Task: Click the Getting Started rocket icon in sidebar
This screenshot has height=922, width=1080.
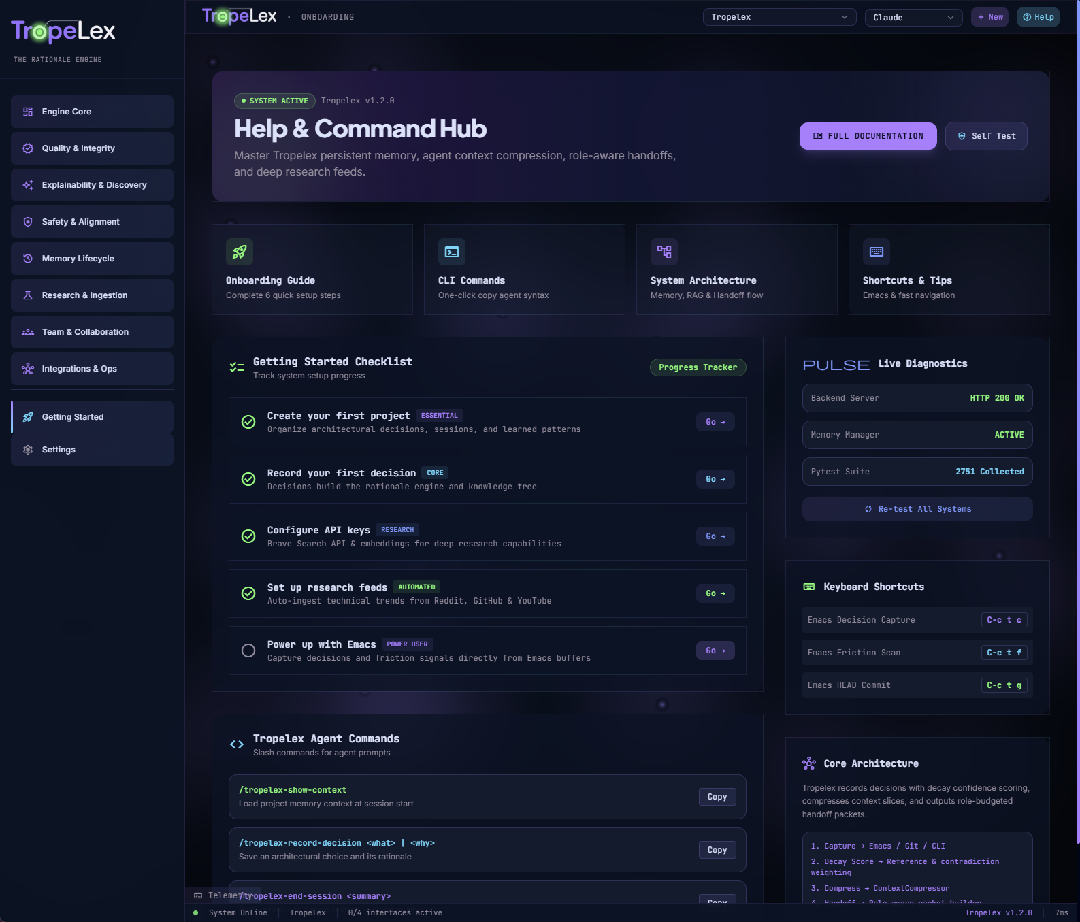Action: [28, 417]
